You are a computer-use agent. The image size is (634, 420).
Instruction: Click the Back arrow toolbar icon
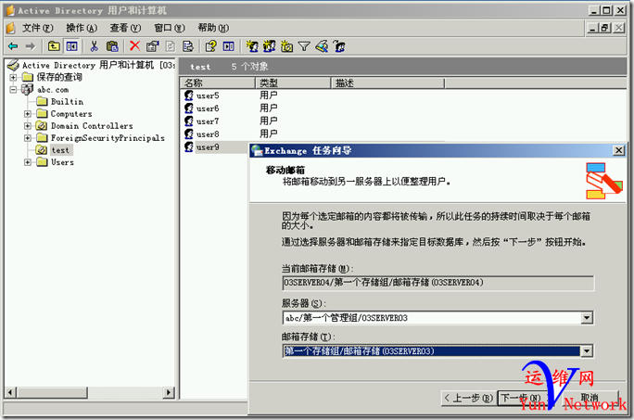pyautogui.click(x=13, y=46)
